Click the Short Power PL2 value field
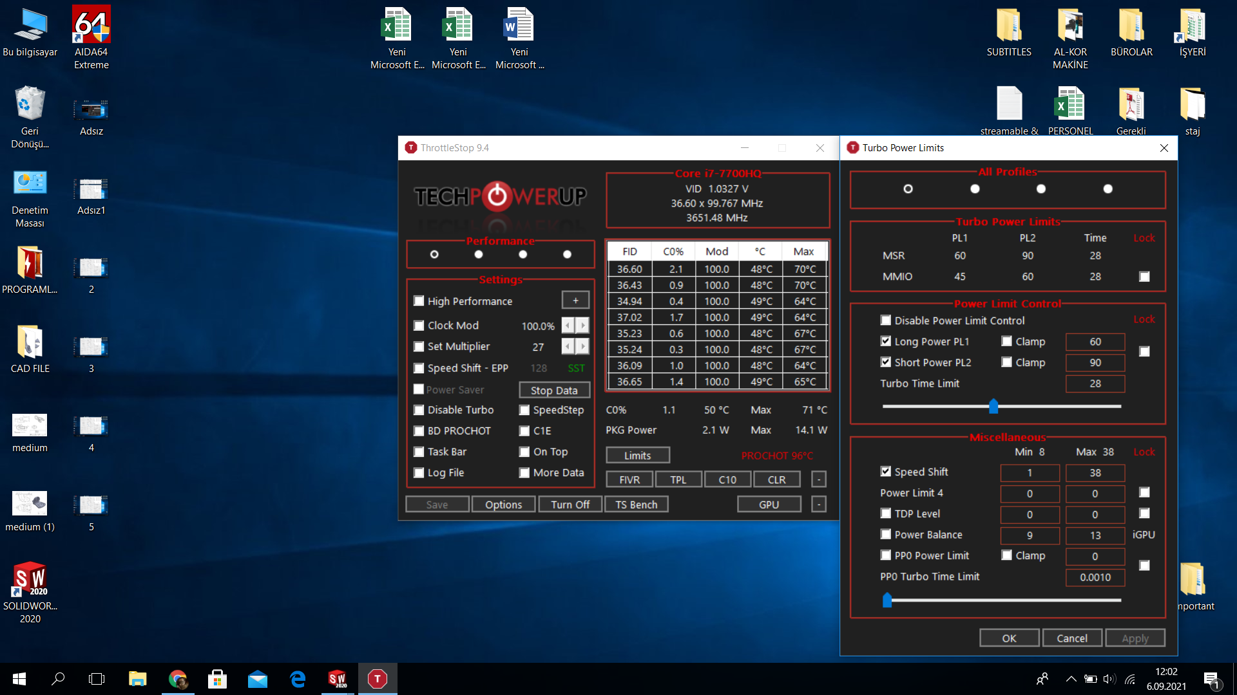 pos(1095,362)
